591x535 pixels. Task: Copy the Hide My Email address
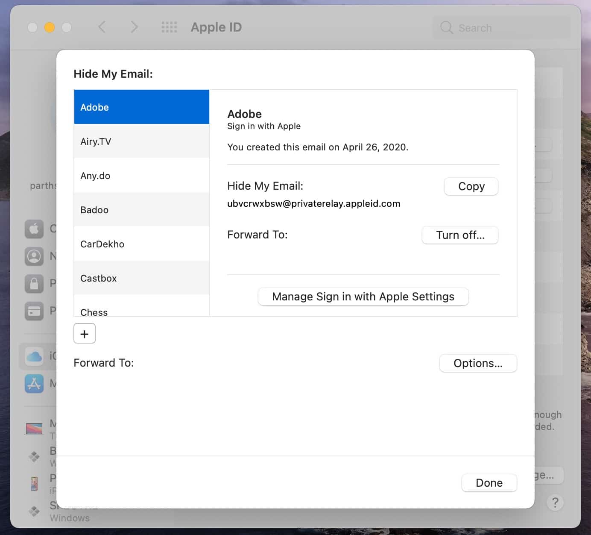[471, 186]
